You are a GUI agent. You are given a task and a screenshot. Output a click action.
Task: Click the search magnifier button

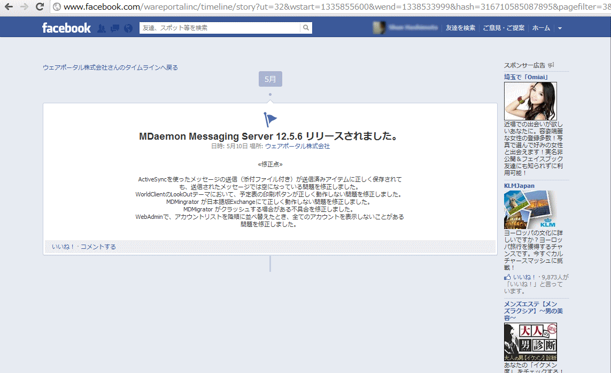pos(306,28)
